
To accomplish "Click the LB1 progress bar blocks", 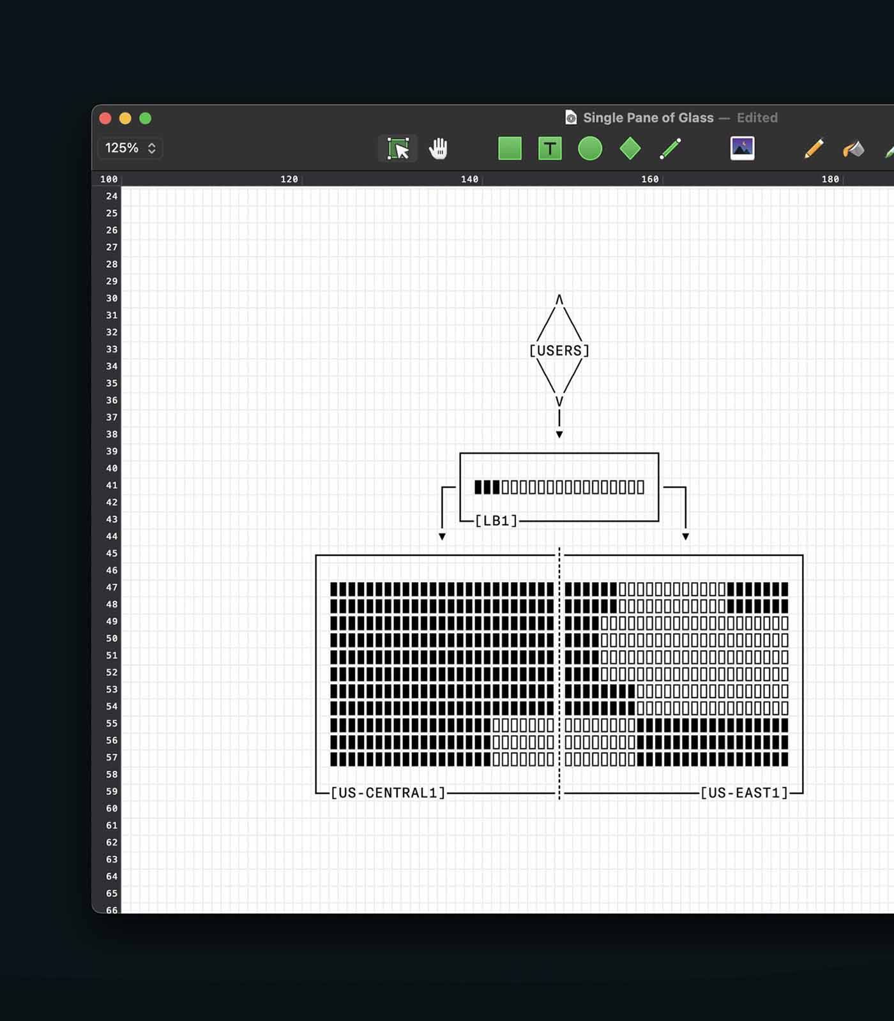I will tap(559, 488).
